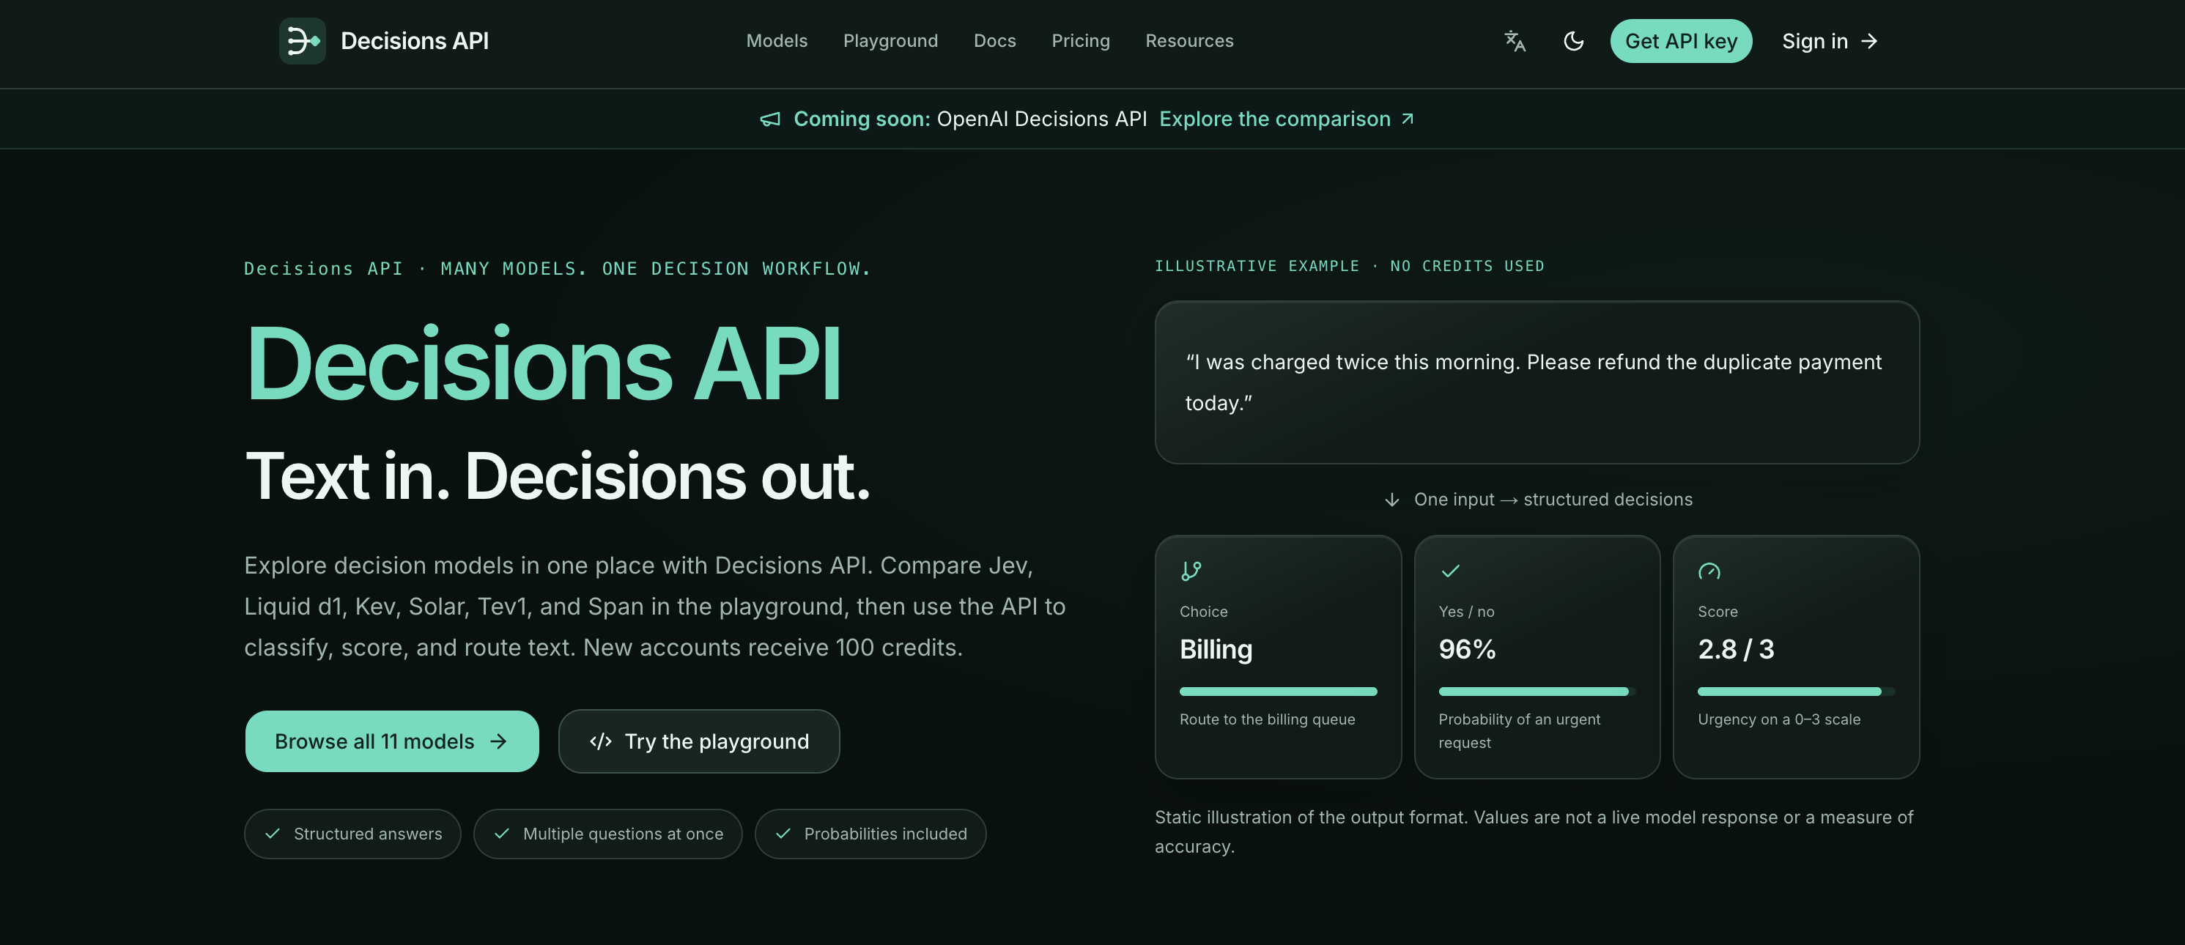Expand the Resources navigation menu
The image size is (2185, 945).
click(x=1189, y=41)
